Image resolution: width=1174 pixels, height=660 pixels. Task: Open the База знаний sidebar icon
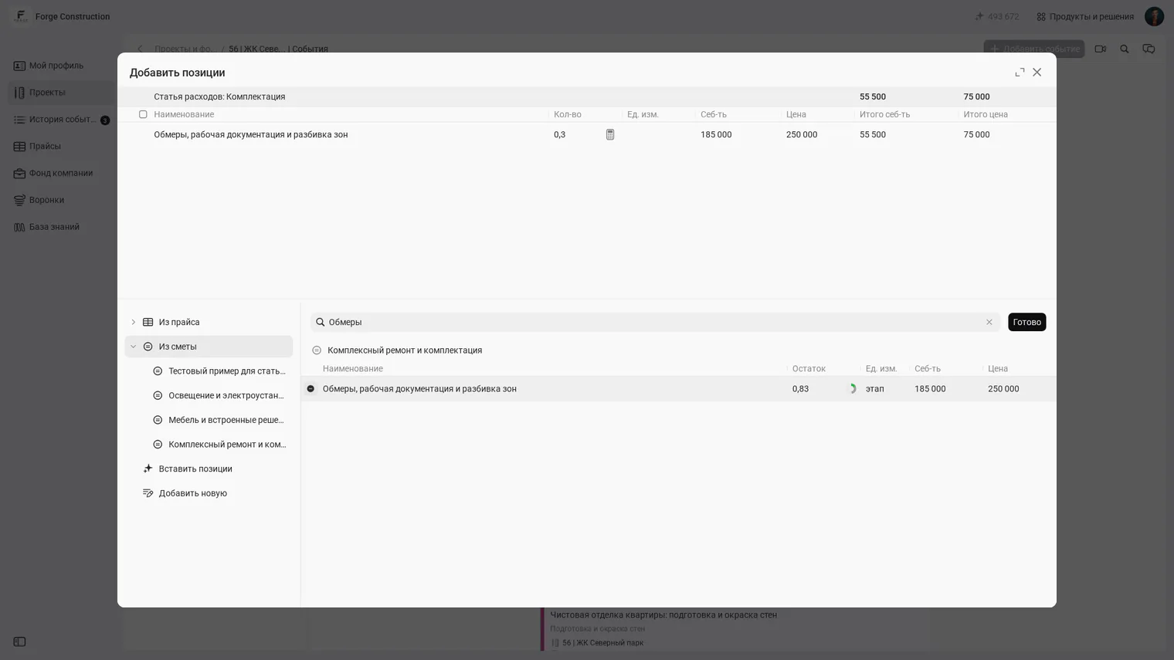(19, 227)
